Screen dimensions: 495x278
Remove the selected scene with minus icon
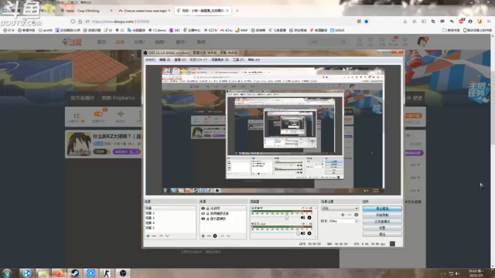154,236
